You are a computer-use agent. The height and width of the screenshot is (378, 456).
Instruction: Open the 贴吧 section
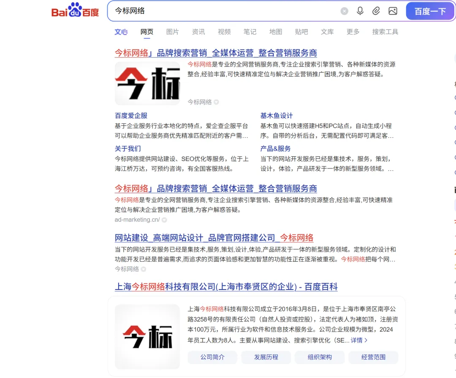pyautogui.click(x=301, y=32)
